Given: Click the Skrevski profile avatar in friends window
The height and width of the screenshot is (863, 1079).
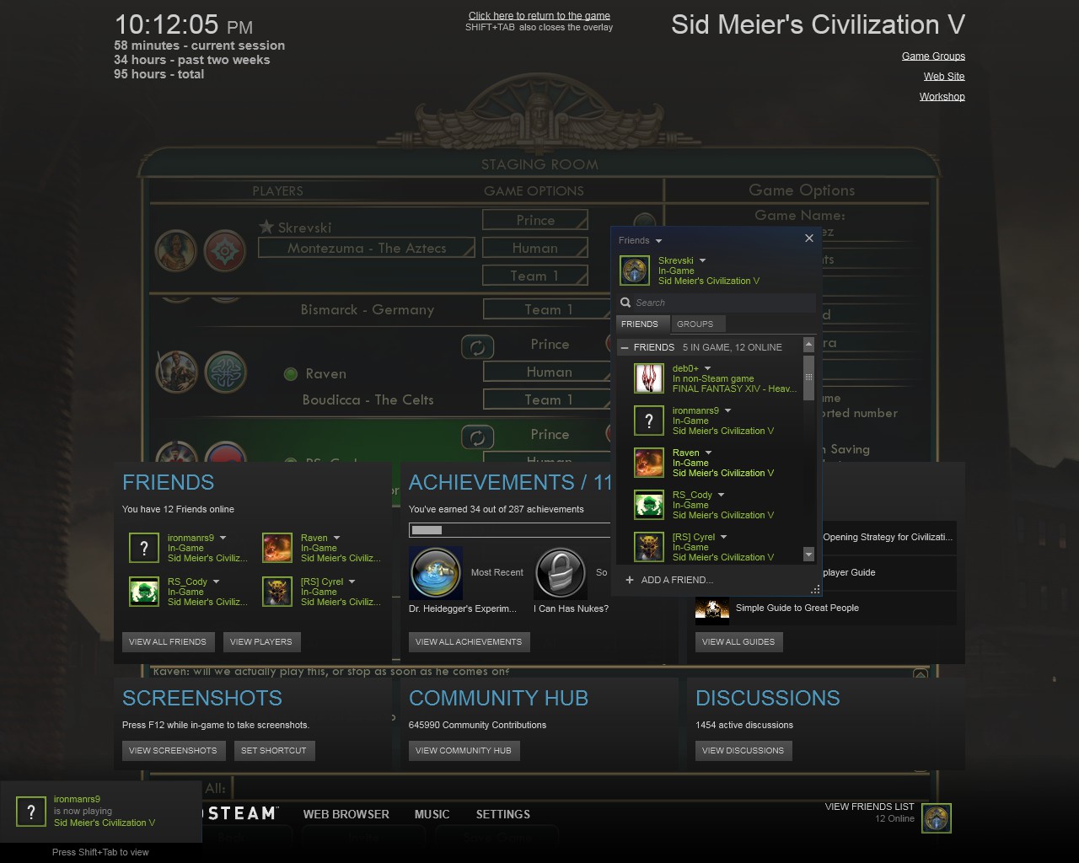Looking at the screenshot, I should pyautogui.click(x=634, y=271).
